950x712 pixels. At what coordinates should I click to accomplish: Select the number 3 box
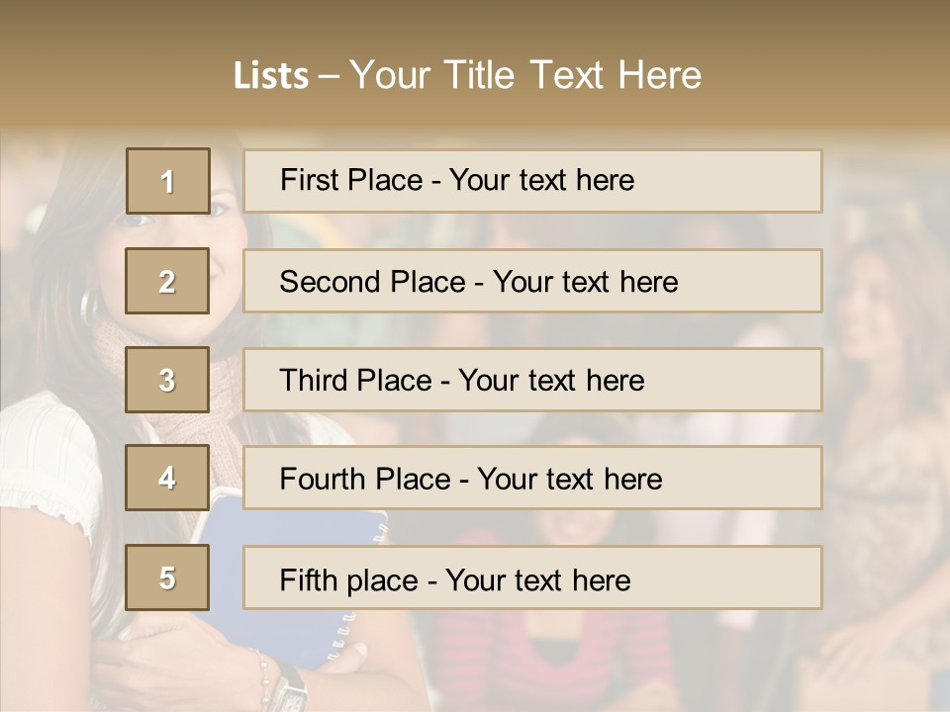[x=167, y=380]
